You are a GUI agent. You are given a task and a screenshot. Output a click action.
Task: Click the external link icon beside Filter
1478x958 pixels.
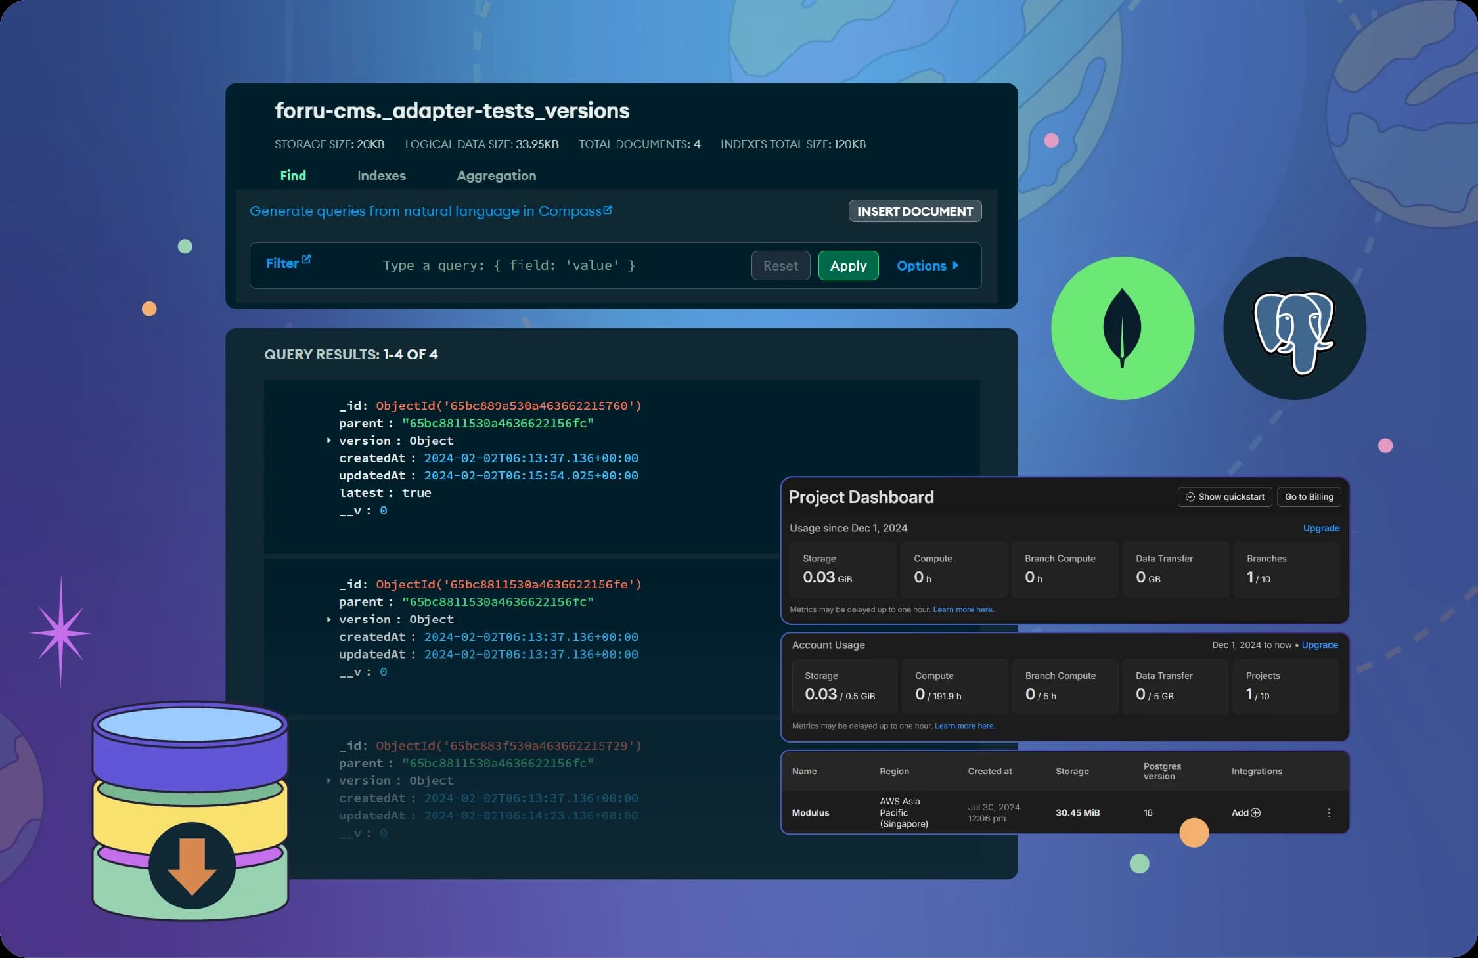[x=306, y=259]
